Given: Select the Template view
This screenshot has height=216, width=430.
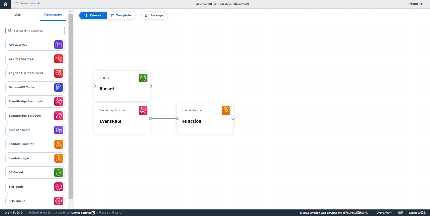Looking at the screenshot, I should click(x=121, y=15).
